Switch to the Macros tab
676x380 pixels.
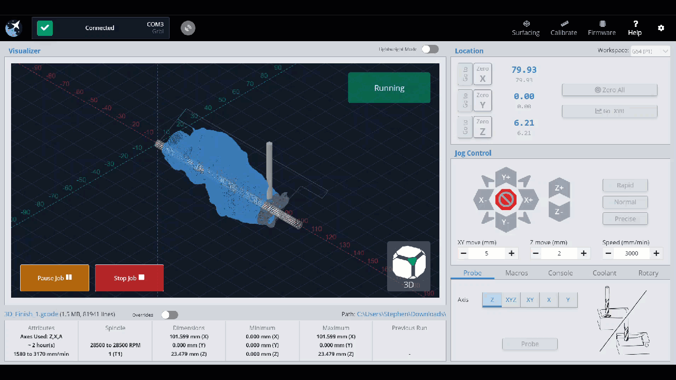tap(517, 273)
